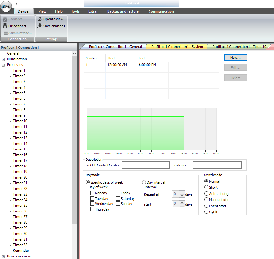Select Timer 12 in the tree
The height and width of the screenshot is (259, 274).
(20, 132)
